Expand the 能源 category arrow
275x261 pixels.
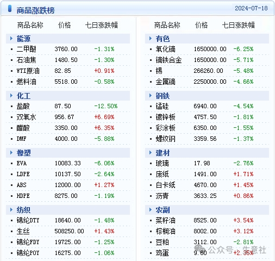(x=11, y=39)
